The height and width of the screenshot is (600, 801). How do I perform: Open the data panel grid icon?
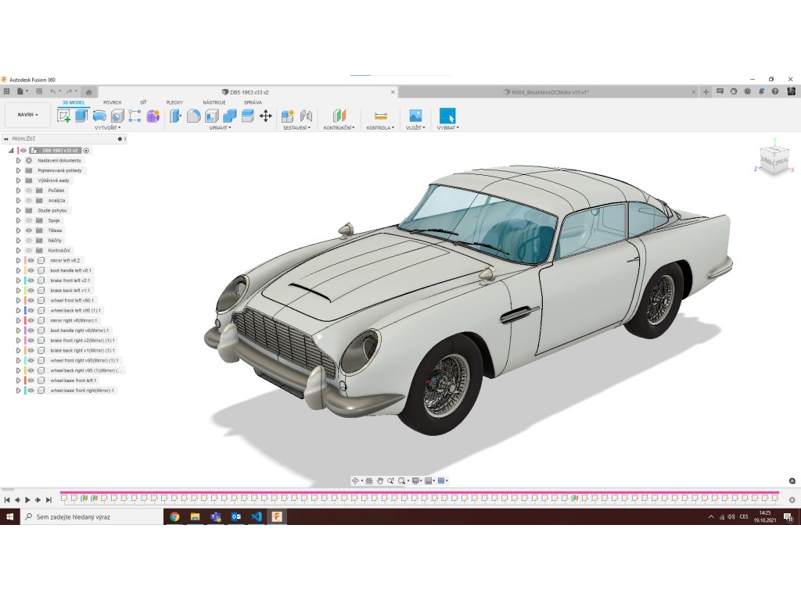[x=6, y=91]
